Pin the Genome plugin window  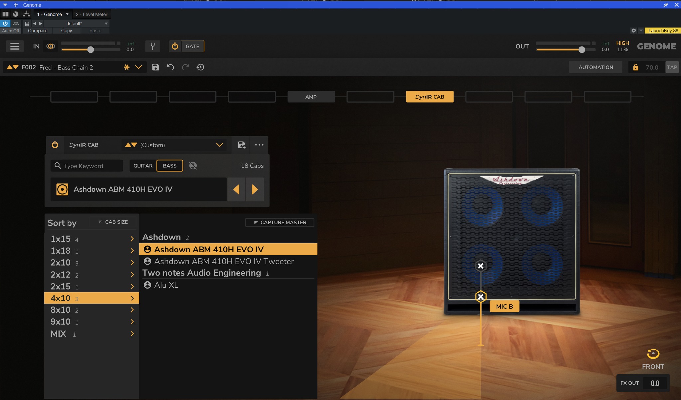pos(666,5)
